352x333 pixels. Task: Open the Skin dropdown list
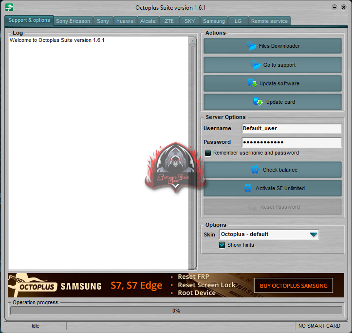tap(314, 235)
